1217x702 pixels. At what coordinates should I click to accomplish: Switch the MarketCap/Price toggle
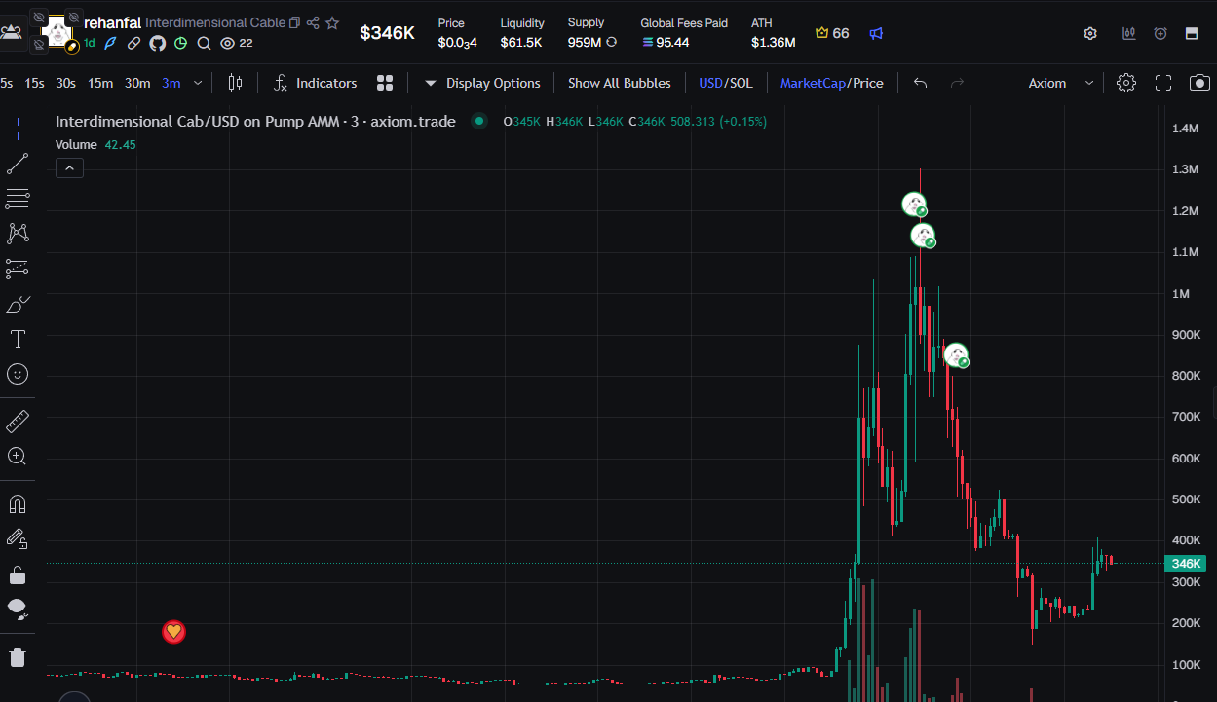832,83
